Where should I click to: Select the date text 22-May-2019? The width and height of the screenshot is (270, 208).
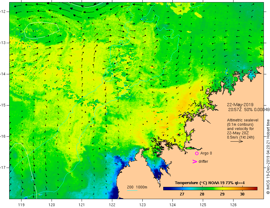tap(240, 105)
